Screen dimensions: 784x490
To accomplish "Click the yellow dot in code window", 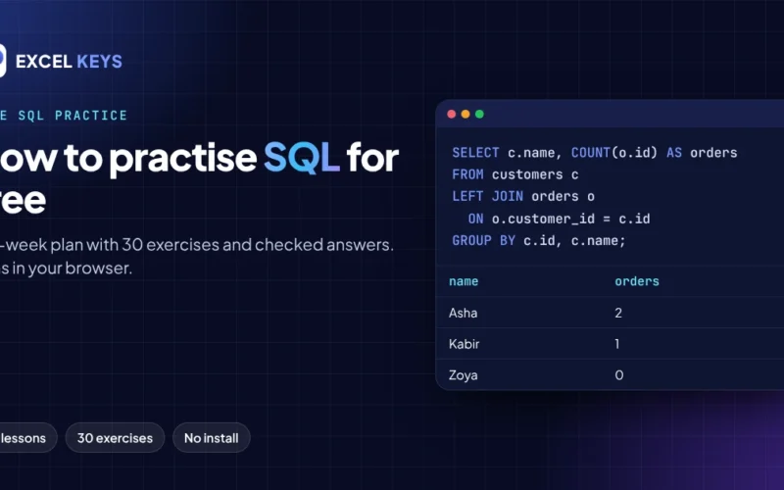I will [465, 114].
